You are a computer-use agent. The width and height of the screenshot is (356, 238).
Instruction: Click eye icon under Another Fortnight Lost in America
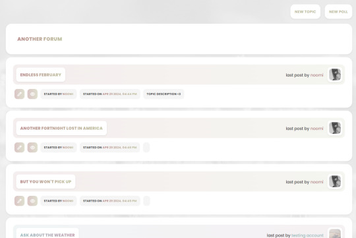point(32,148)
